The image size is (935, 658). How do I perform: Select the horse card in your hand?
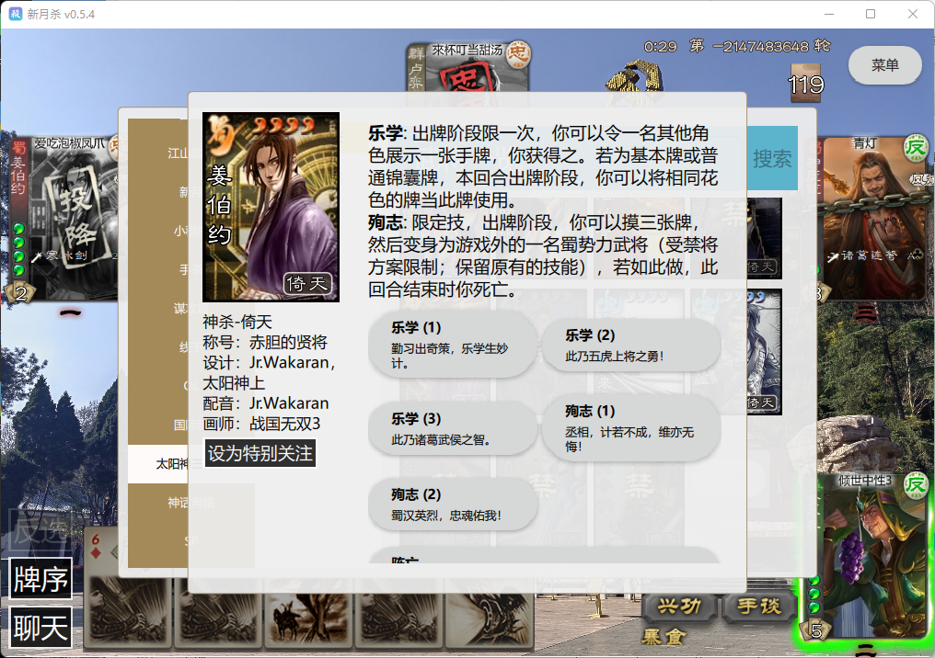(309, 619)
